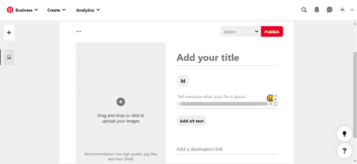The image size is (357, 164).
Task: Click the jpg file recommendation text
Action: coord(120,156)
